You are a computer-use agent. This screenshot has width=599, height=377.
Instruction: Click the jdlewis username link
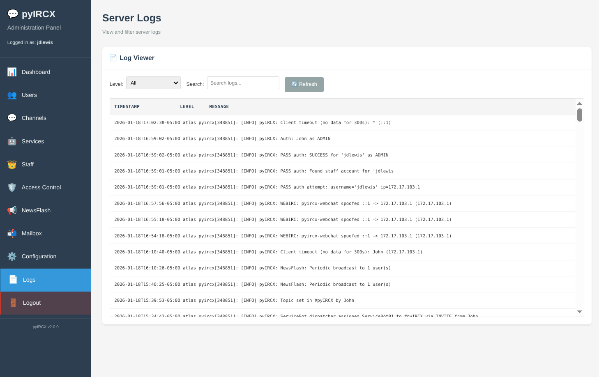[x=45, y=42]
